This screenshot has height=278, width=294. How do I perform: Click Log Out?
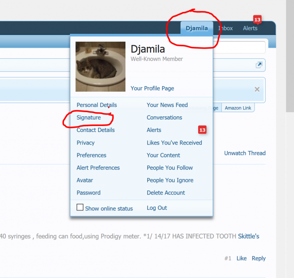[157, 208]
